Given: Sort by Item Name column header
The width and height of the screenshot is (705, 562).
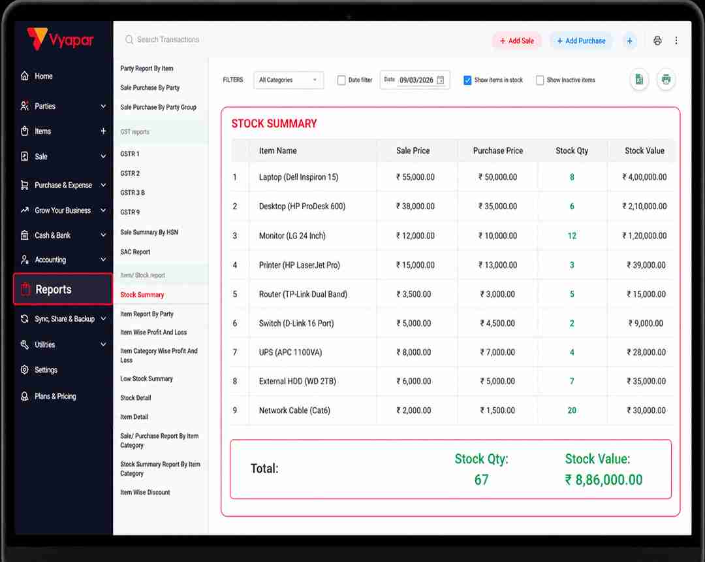Looking at the screenshot, I should pos(278,151).
